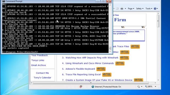Open 'Using Wireshark and Cisco Mirror Commands' article
The image size is (170, 95).
[x=90, y=63]
